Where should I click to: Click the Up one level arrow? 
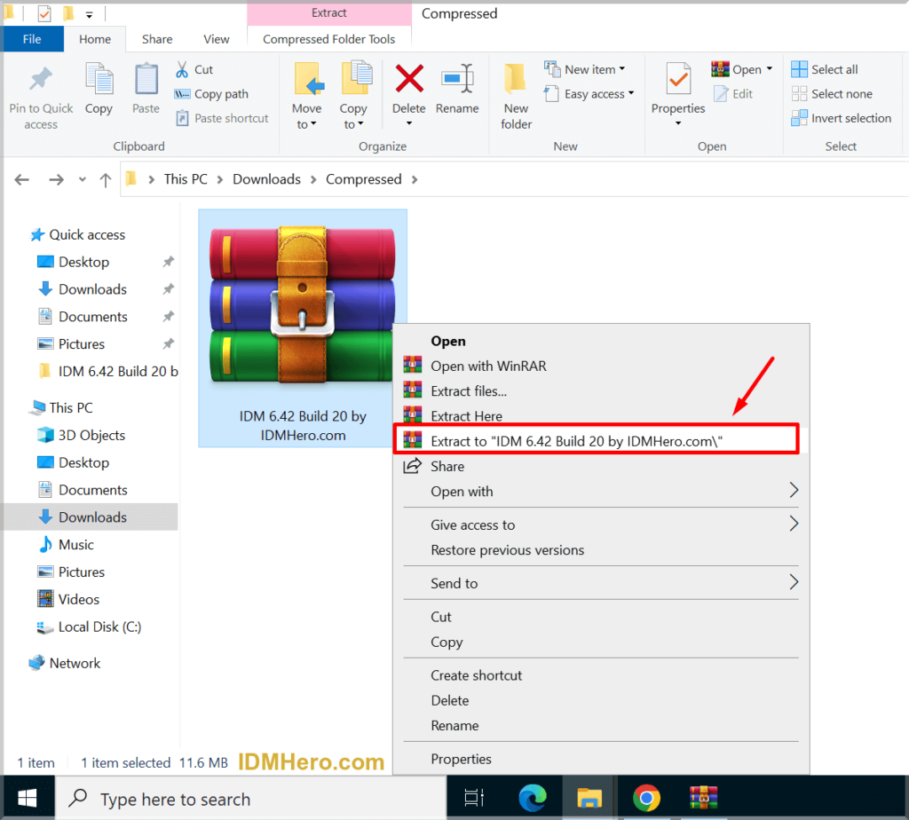tap(105, 179)
